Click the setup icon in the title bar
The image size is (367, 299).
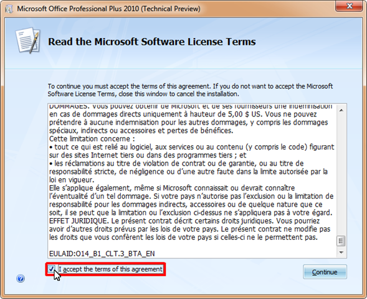(9, 9)
